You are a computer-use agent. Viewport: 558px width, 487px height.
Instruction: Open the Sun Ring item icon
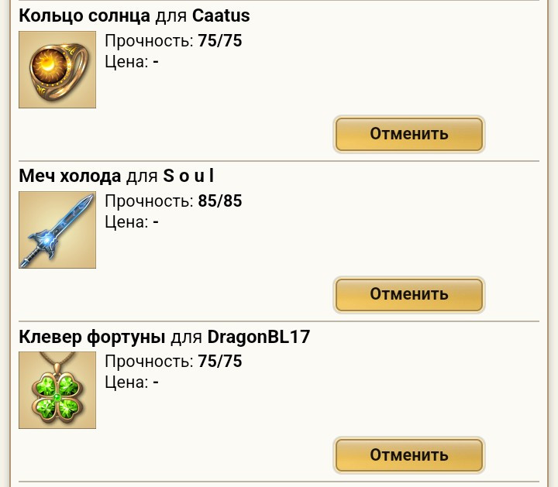(x=57, y=70)
